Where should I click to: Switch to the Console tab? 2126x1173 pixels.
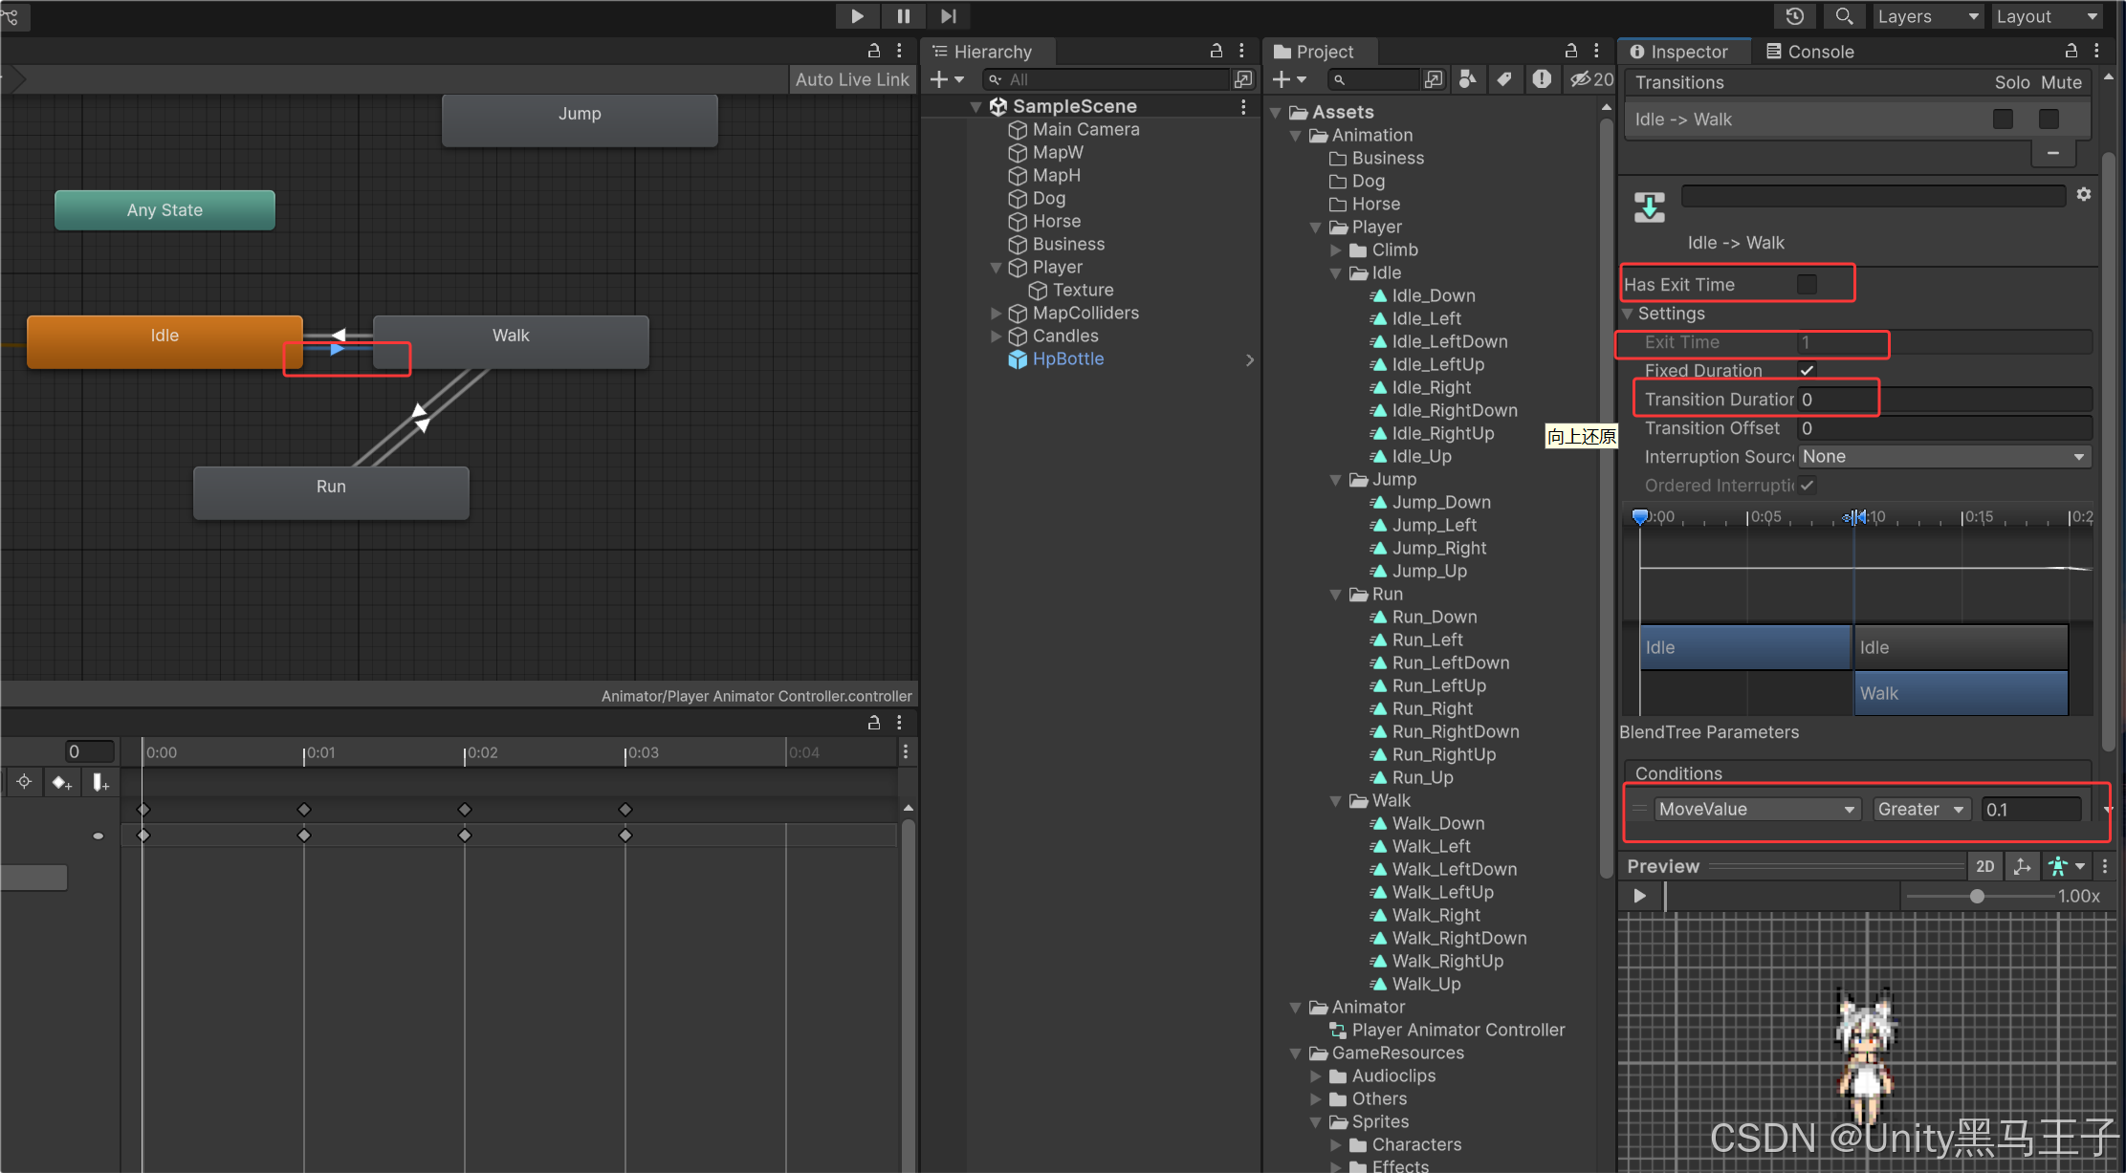pyautogui.click(x=1809, y=52)
